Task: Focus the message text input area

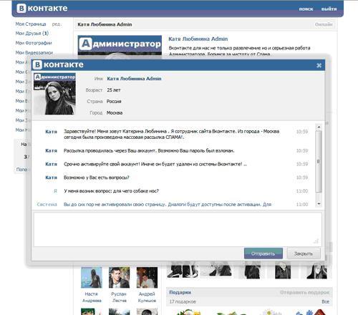Action: [178, 229]
